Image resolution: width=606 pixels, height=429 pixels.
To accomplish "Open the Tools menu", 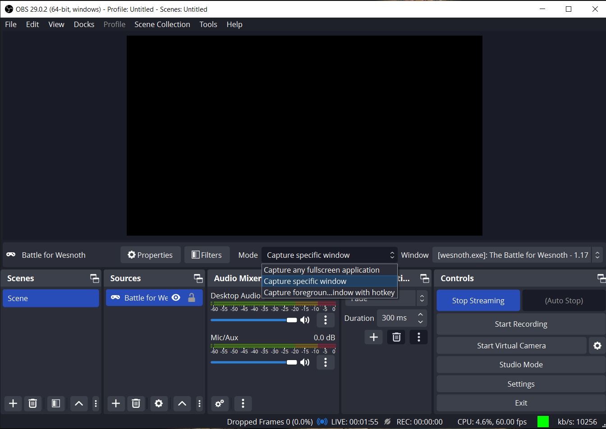I will [208, 24].
